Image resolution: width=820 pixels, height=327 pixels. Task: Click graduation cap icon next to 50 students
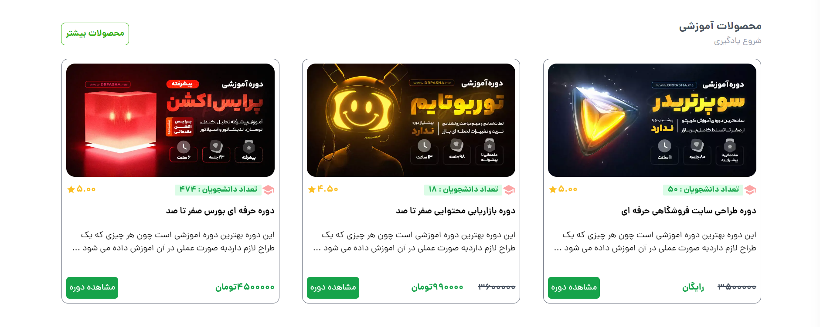point(750,190)
